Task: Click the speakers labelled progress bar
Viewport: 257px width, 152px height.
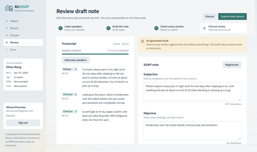Action: (x=95, y=54)
